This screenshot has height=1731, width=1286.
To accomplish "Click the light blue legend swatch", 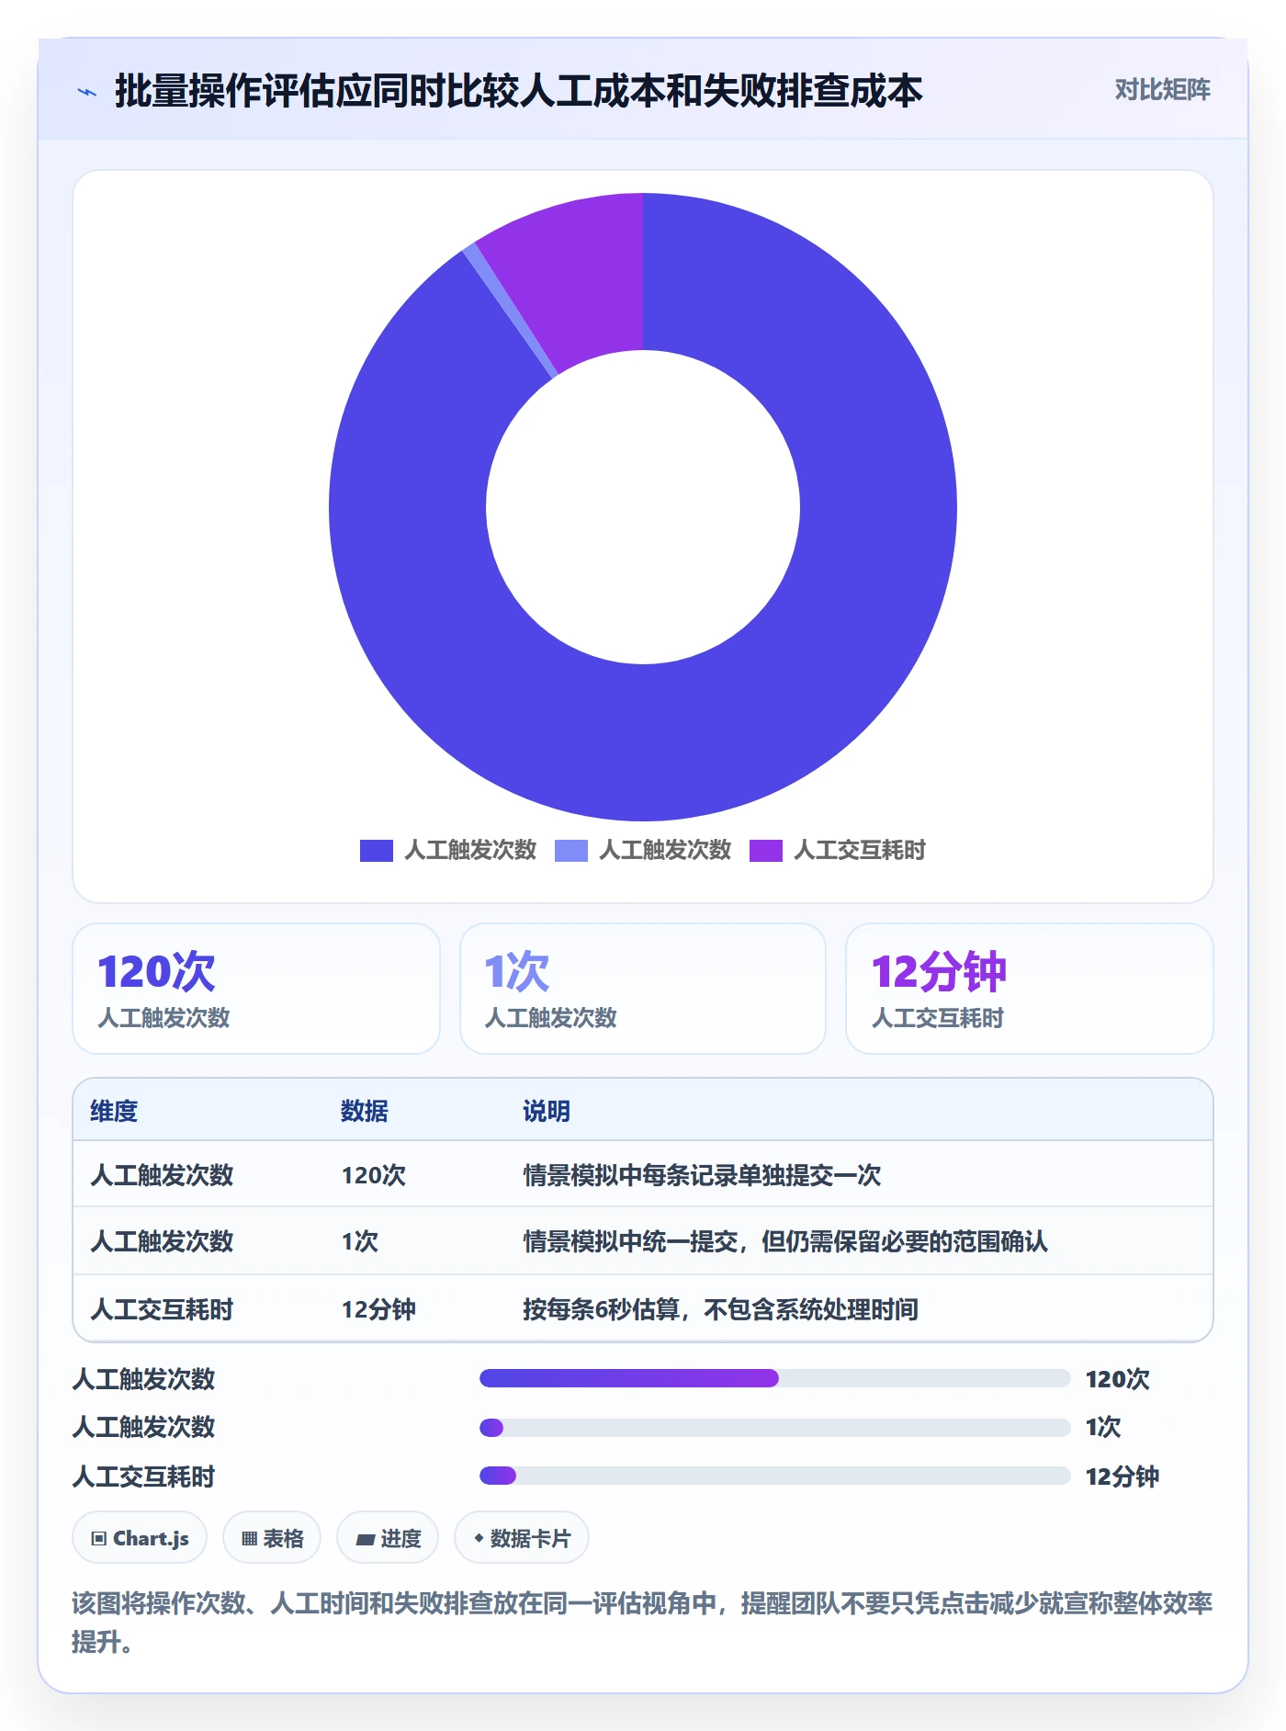I will point(571,850).
